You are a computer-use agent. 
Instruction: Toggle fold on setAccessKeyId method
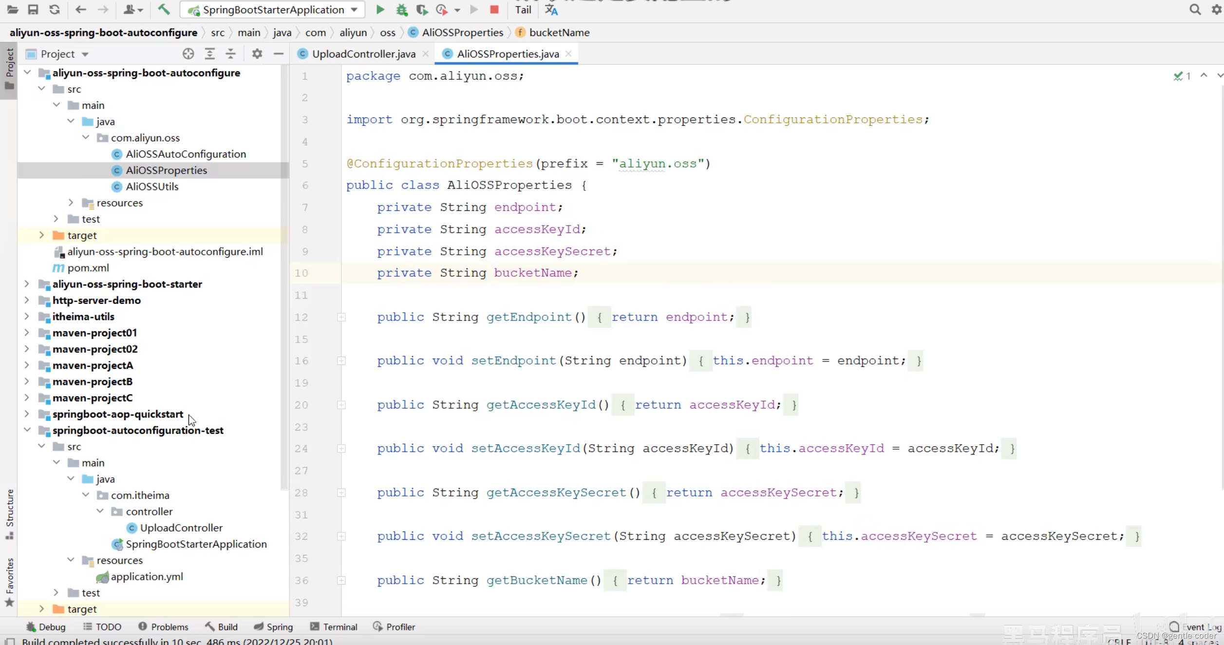[x=341, y=449]
